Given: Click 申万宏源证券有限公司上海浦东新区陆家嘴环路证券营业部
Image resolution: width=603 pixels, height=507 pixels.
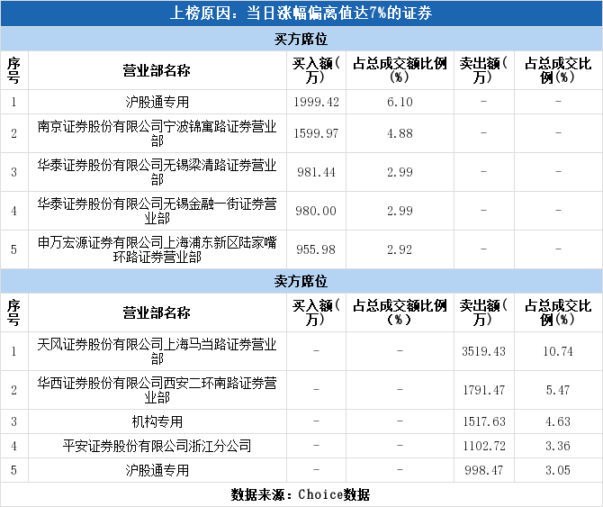Looking at the screenshot, I should tap(157, 249).
